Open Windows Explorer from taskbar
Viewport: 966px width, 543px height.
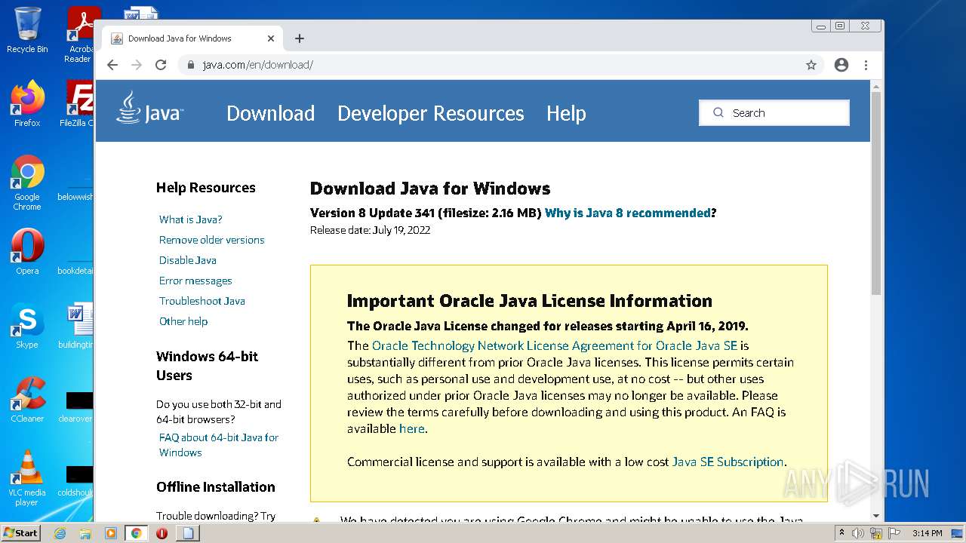[x=85, y=533]
